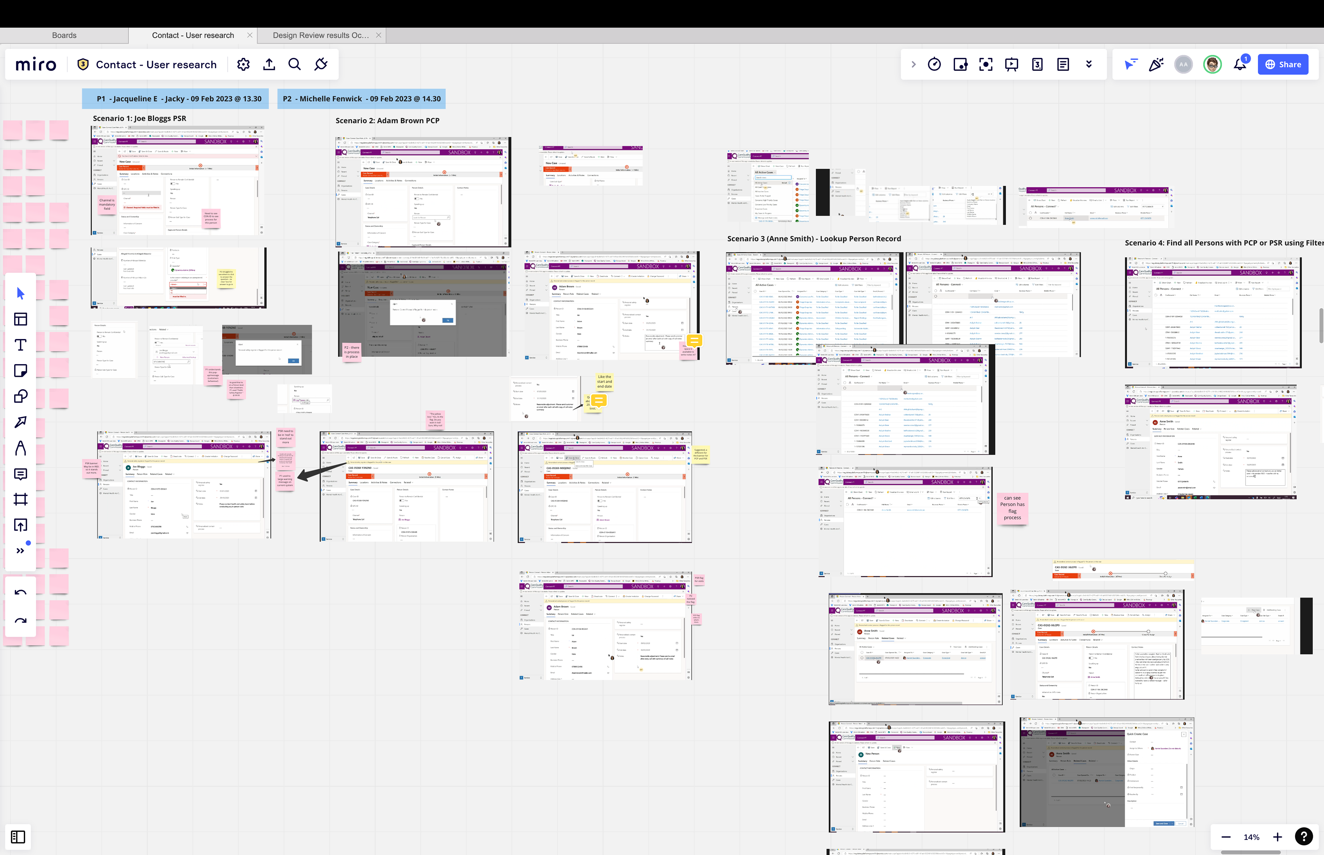Open board settings gear
This screenshot has height=855, width=1324.
(x=243, y=64)
